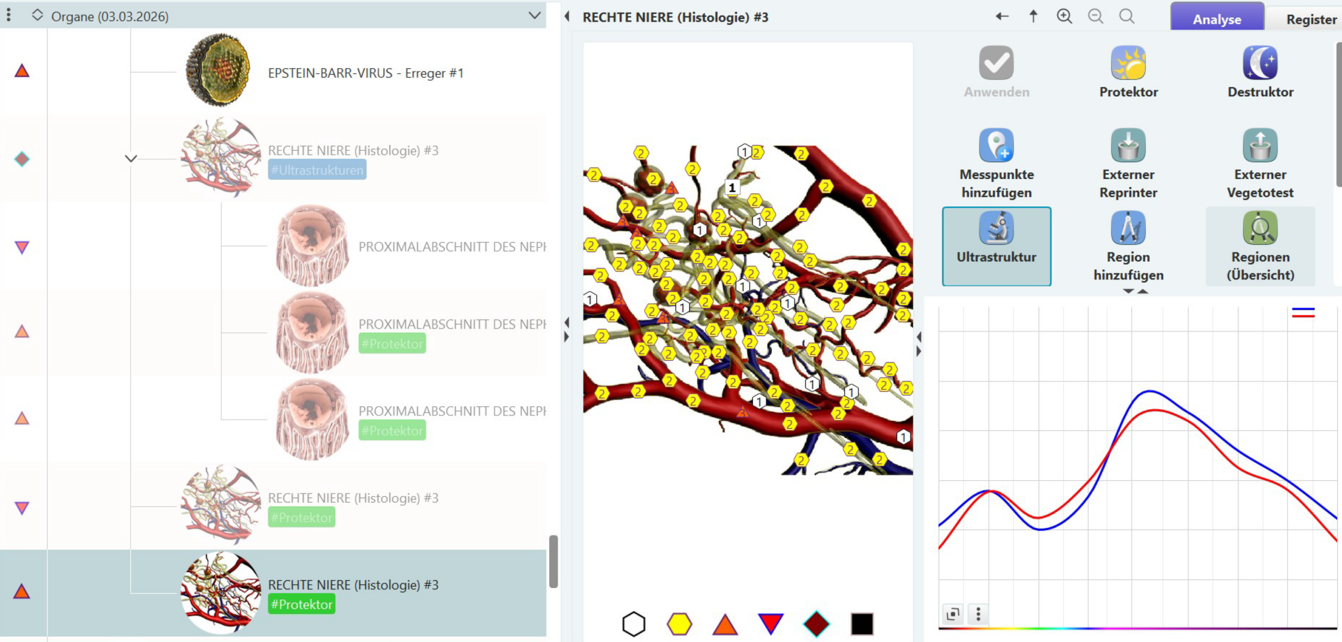The height and width of the screenshot is (642, 1342).
Task: Click the Protektor sun icon
Action: pyautogui.click(x=1128, y=63)
